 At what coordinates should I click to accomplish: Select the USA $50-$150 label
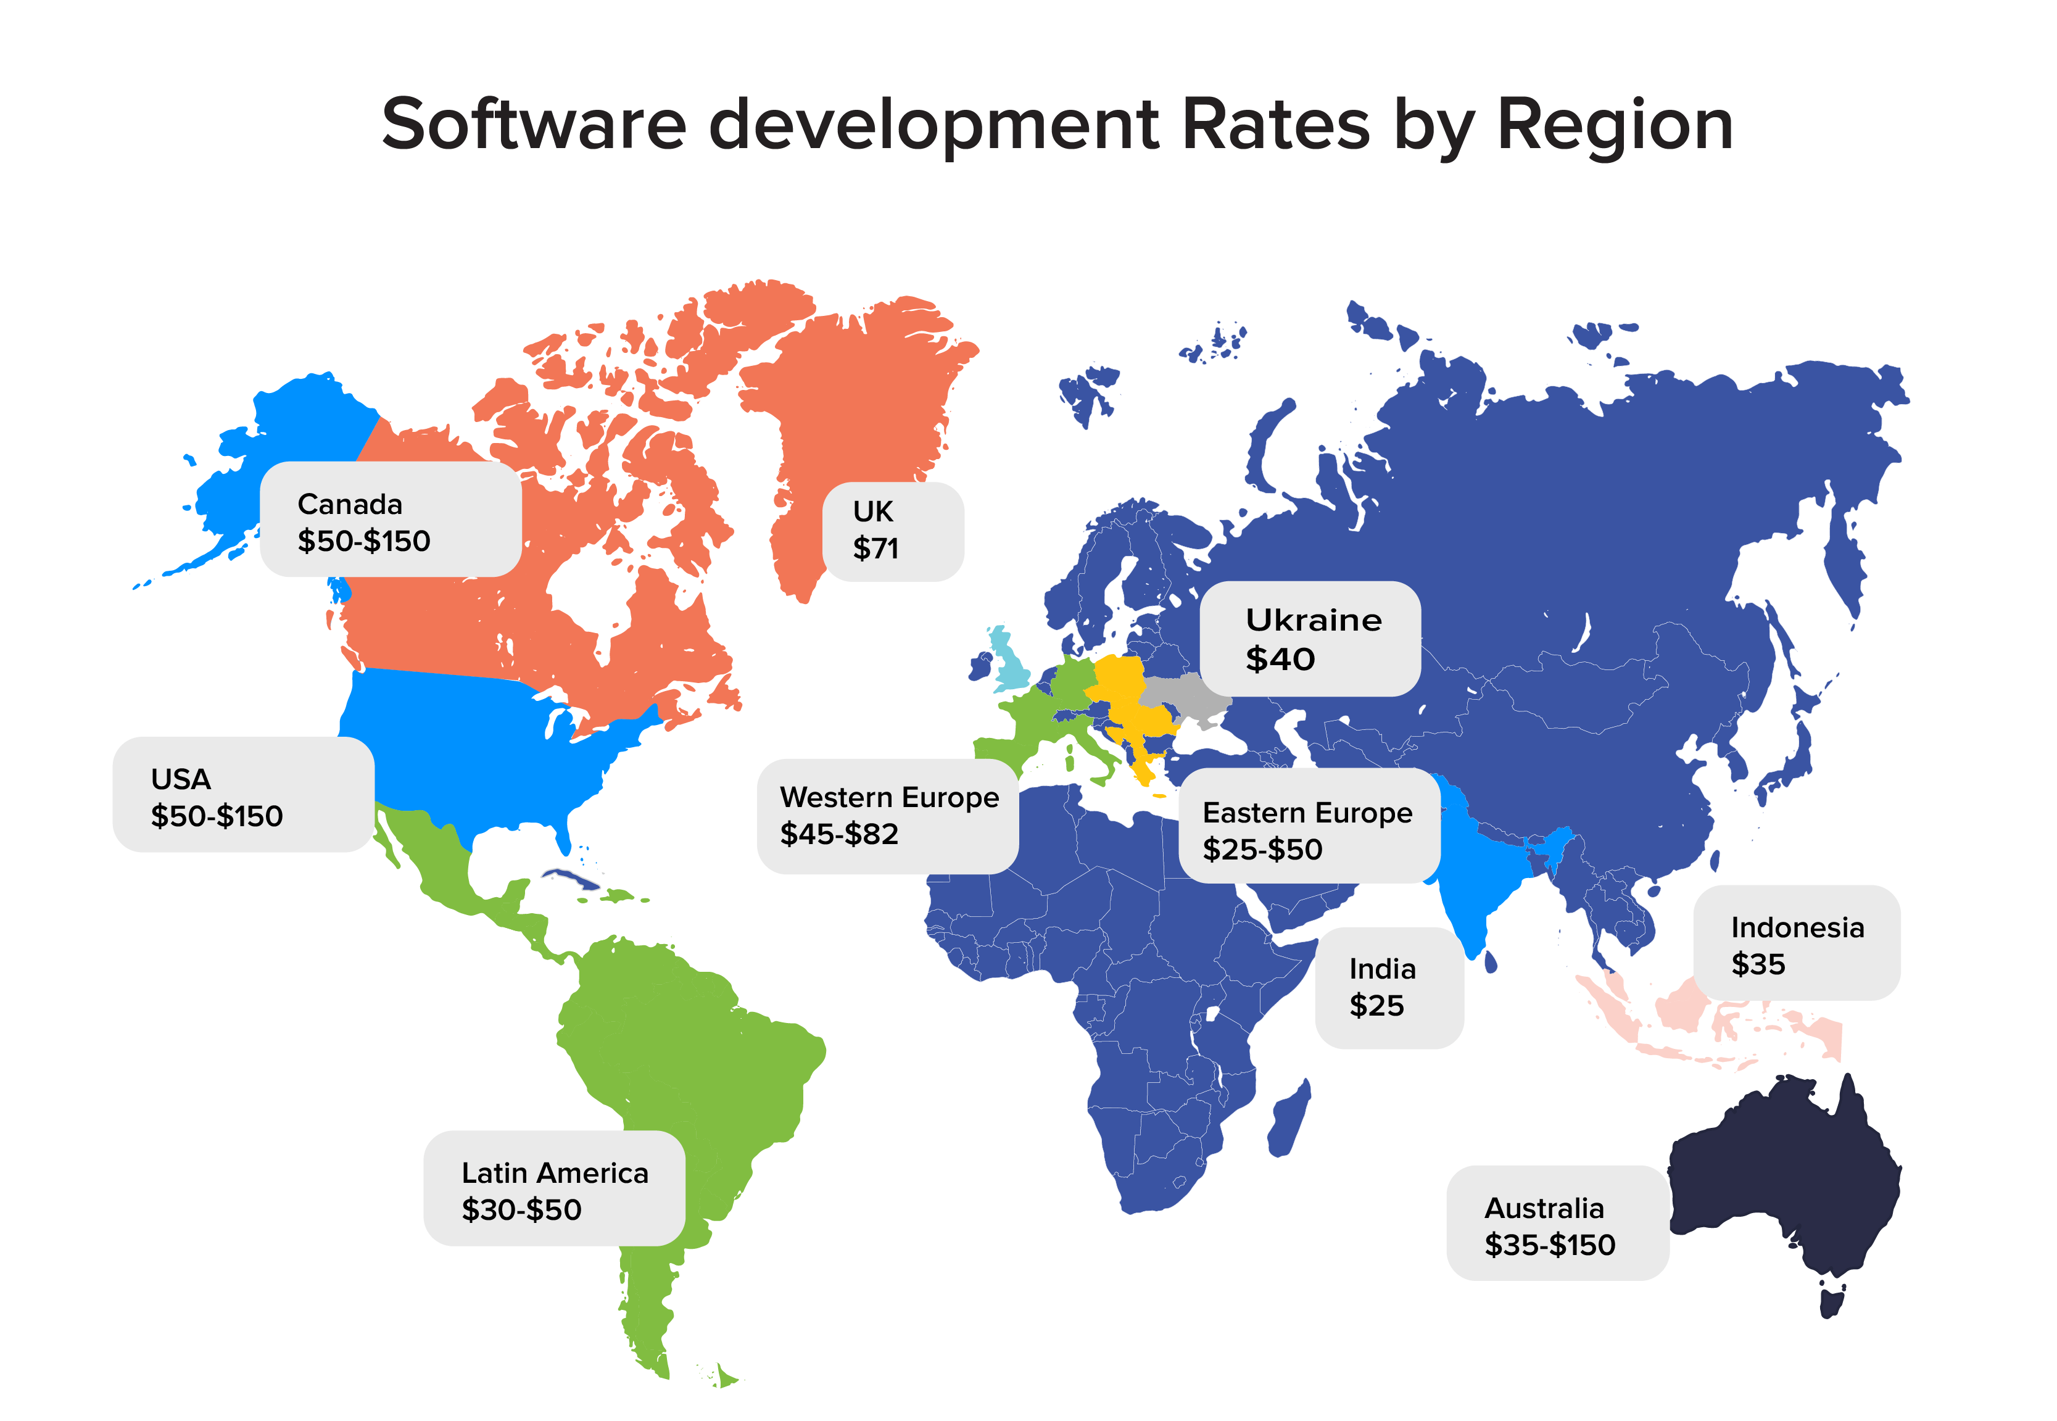click(243, 794)
